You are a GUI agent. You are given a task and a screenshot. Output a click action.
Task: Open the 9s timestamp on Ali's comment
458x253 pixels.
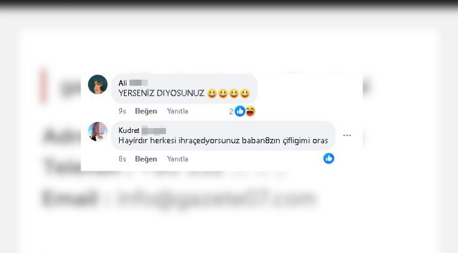122,111
